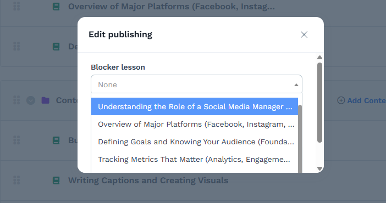
Task: Collapse the Blocker lesson dropdown arrow
Action: 296,85
